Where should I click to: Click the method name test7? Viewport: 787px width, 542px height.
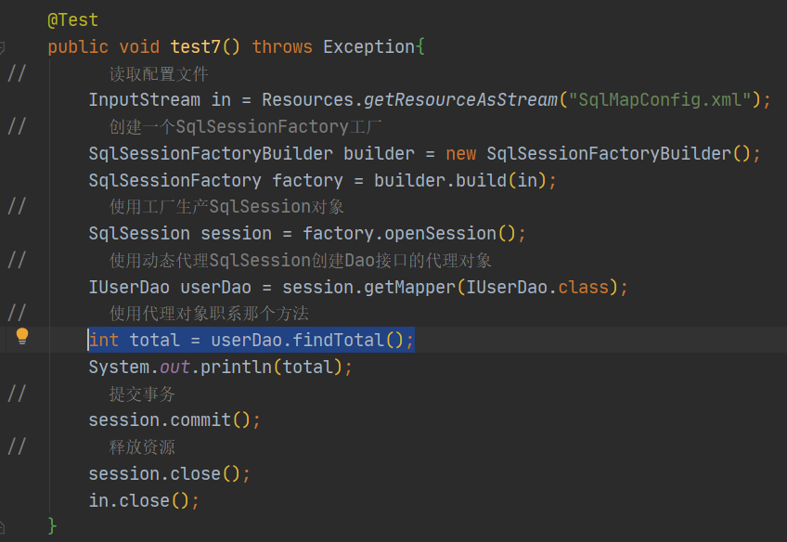(195, 46)
